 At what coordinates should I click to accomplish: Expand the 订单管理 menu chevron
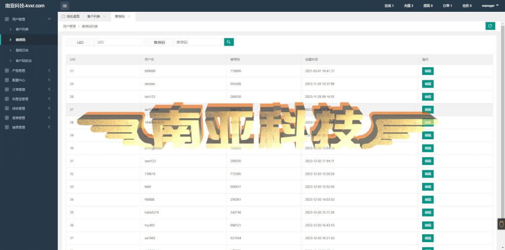tap(49, 89)
